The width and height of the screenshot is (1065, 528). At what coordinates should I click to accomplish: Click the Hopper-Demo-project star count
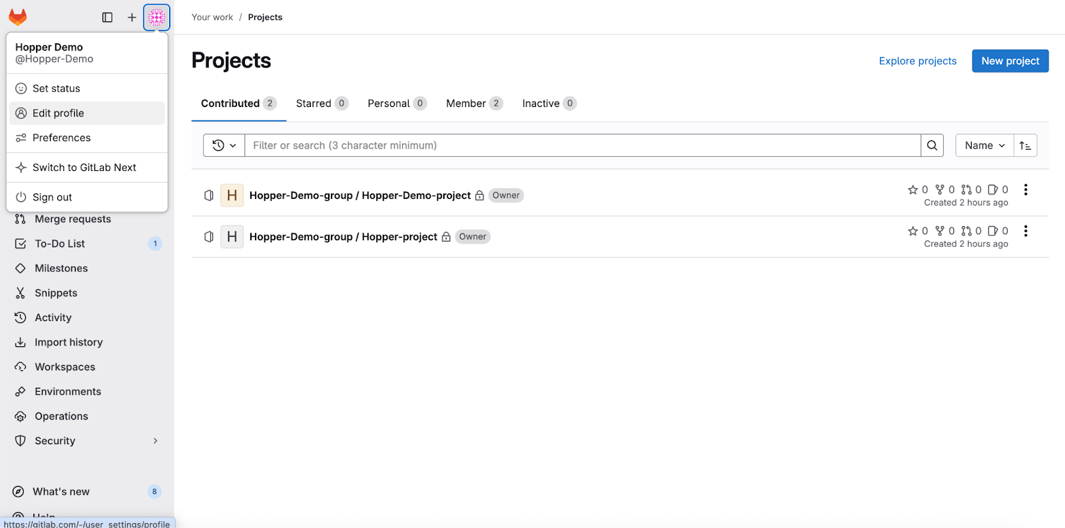(x=918, y=190)
